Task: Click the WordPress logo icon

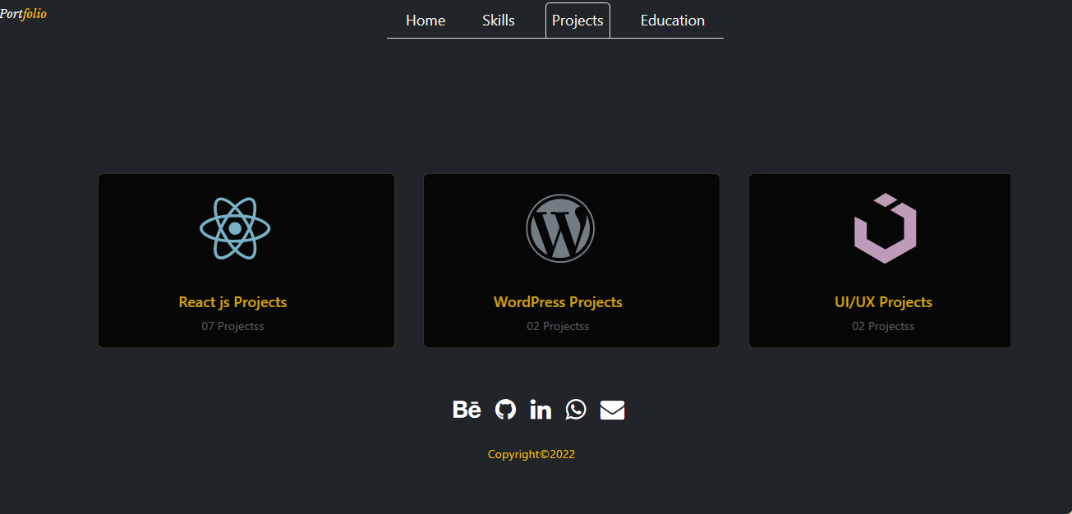Action: (x=560, y=228)
